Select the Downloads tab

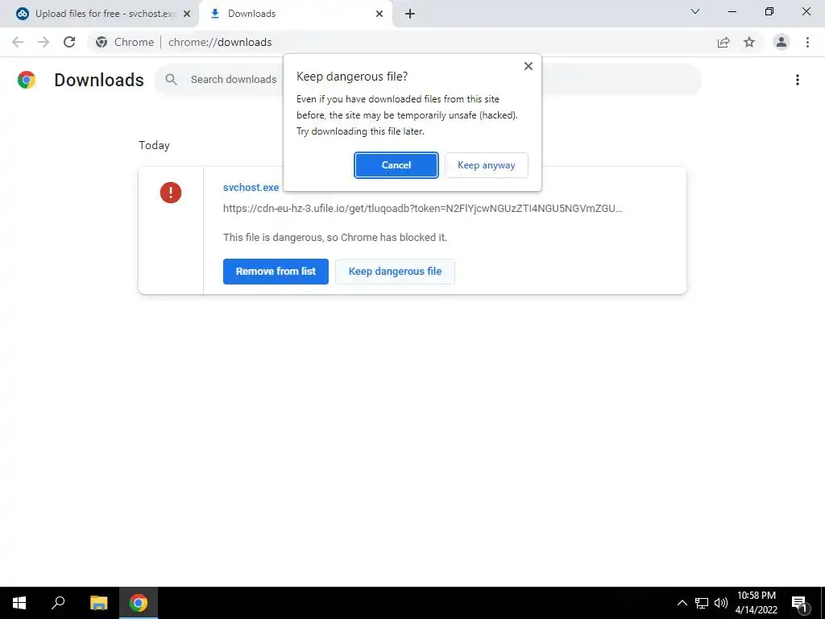[x=297, y=14]
